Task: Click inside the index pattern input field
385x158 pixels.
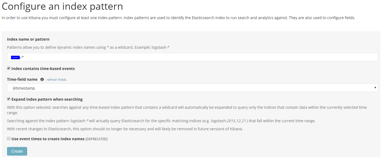Action: 192,57
